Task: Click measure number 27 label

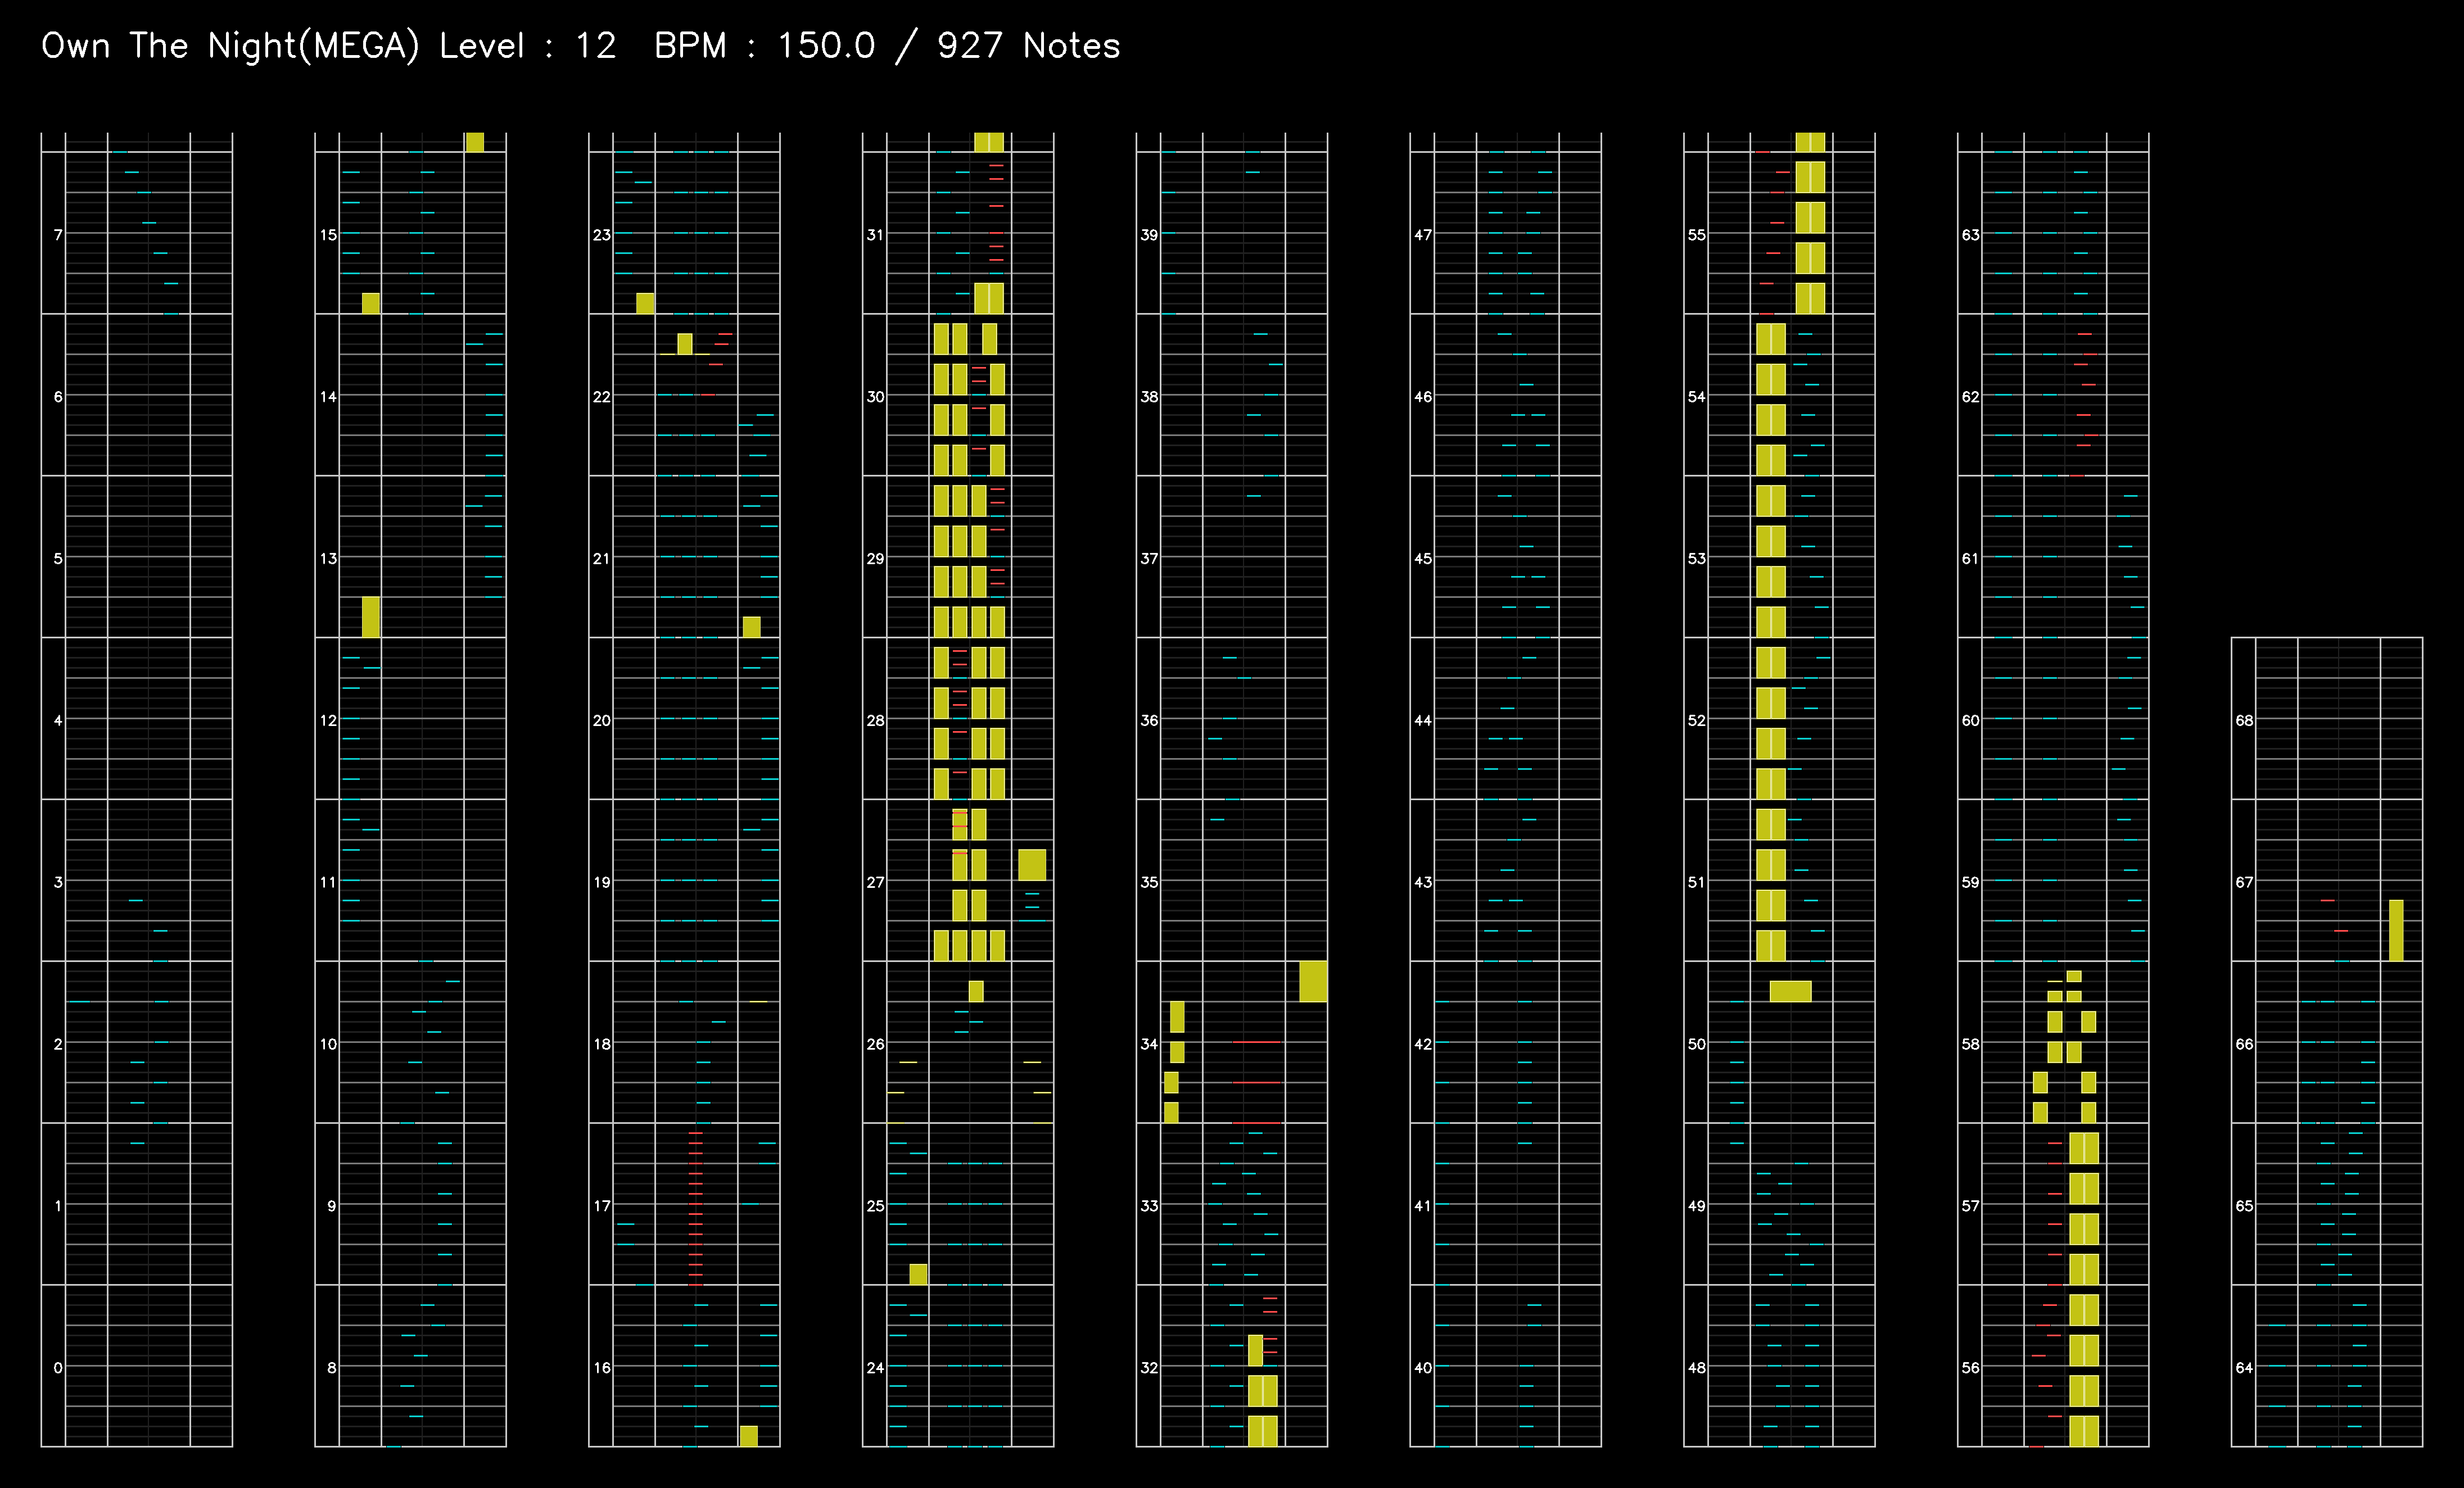Action: 876,882
